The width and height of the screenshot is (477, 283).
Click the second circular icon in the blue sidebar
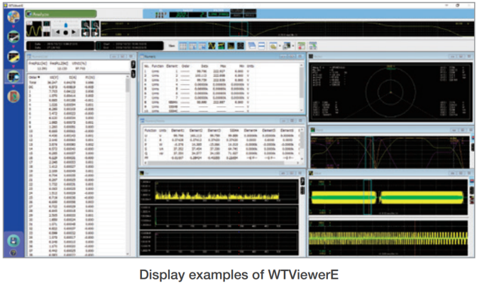(x=13, y=36)
